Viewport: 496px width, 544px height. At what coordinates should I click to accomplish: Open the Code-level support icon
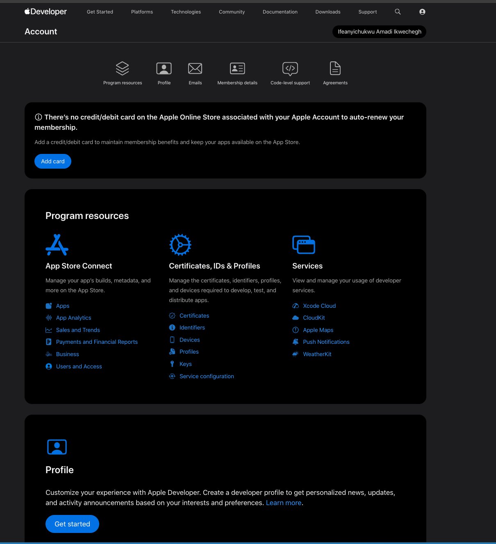(290, 69)
